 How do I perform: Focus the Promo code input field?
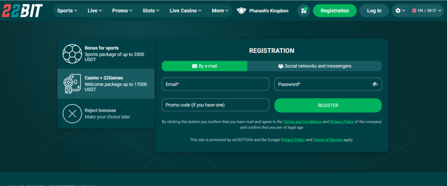coord(215,105)
